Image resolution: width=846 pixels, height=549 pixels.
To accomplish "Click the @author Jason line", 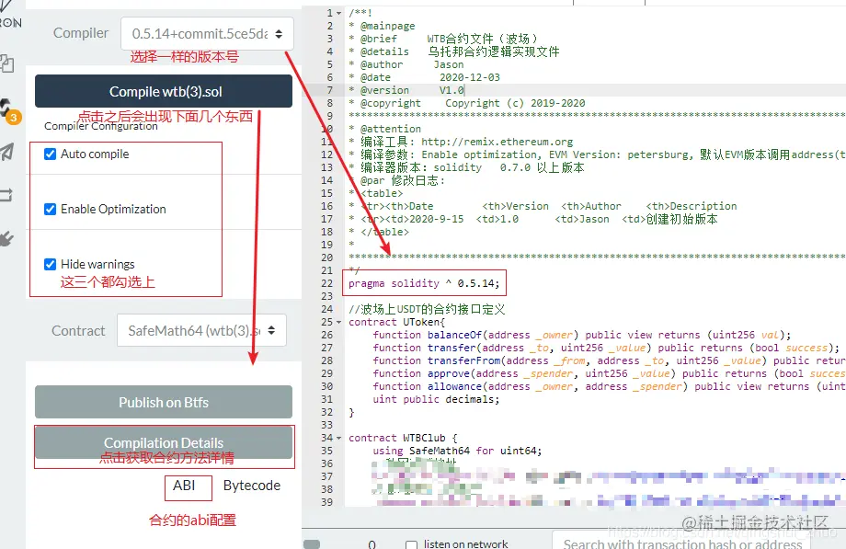I will pyautogui.click(x=406, y=64).
